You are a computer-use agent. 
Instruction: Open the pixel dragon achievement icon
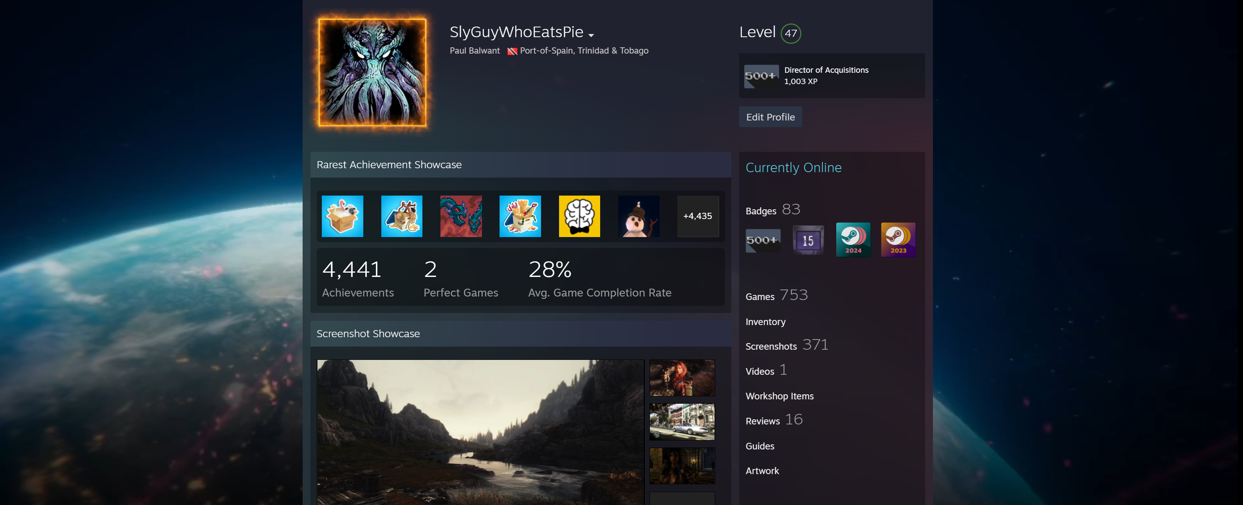point(461,216)
